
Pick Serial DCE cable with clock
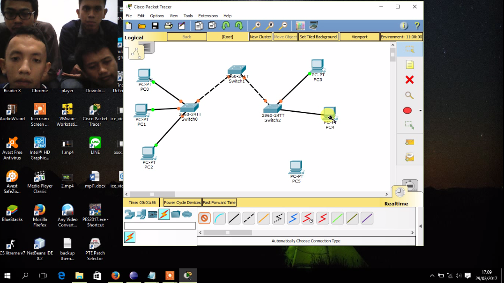[308, 218]
